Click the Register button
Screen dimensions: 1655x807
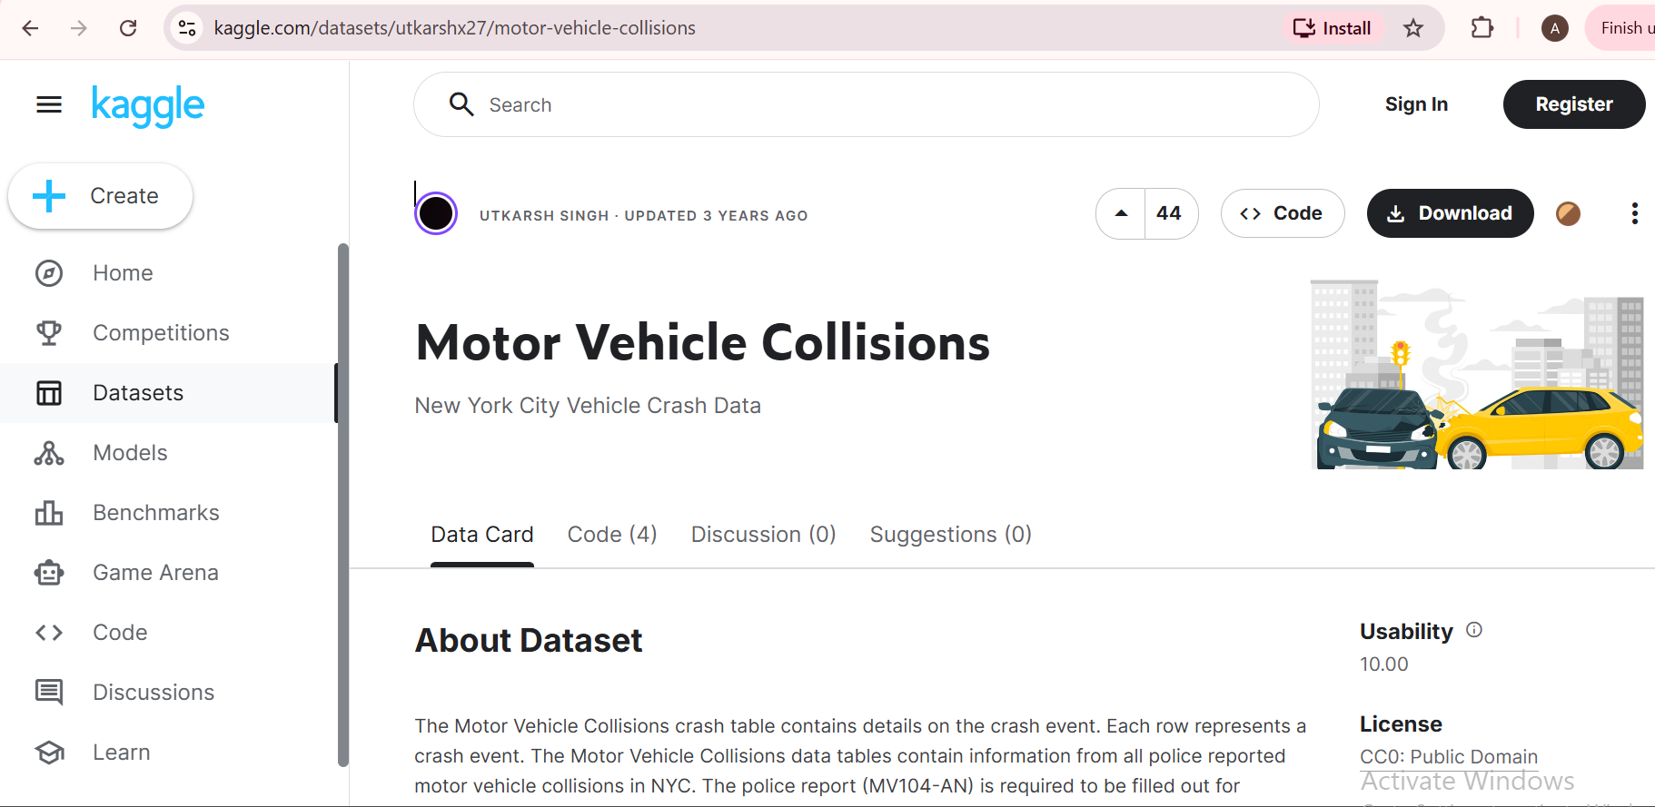(x=1573, y=104)
